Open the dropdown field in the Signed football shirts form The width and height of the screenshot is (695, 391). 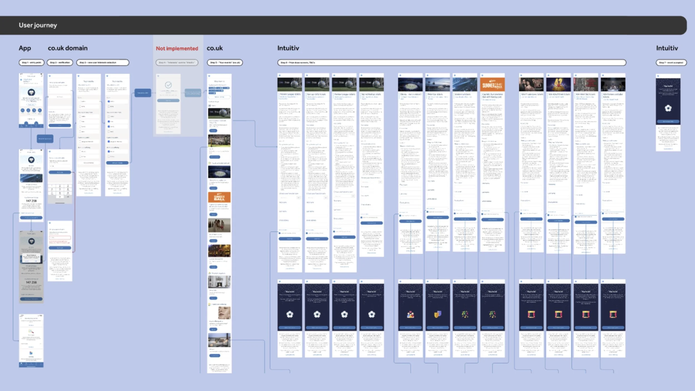coord(371,182)
